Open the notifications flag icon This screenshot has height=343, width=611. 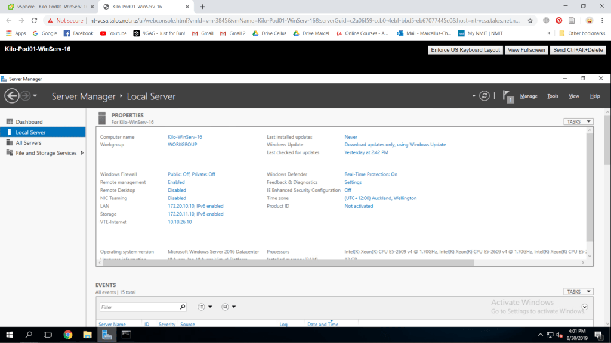click(507, 95)
